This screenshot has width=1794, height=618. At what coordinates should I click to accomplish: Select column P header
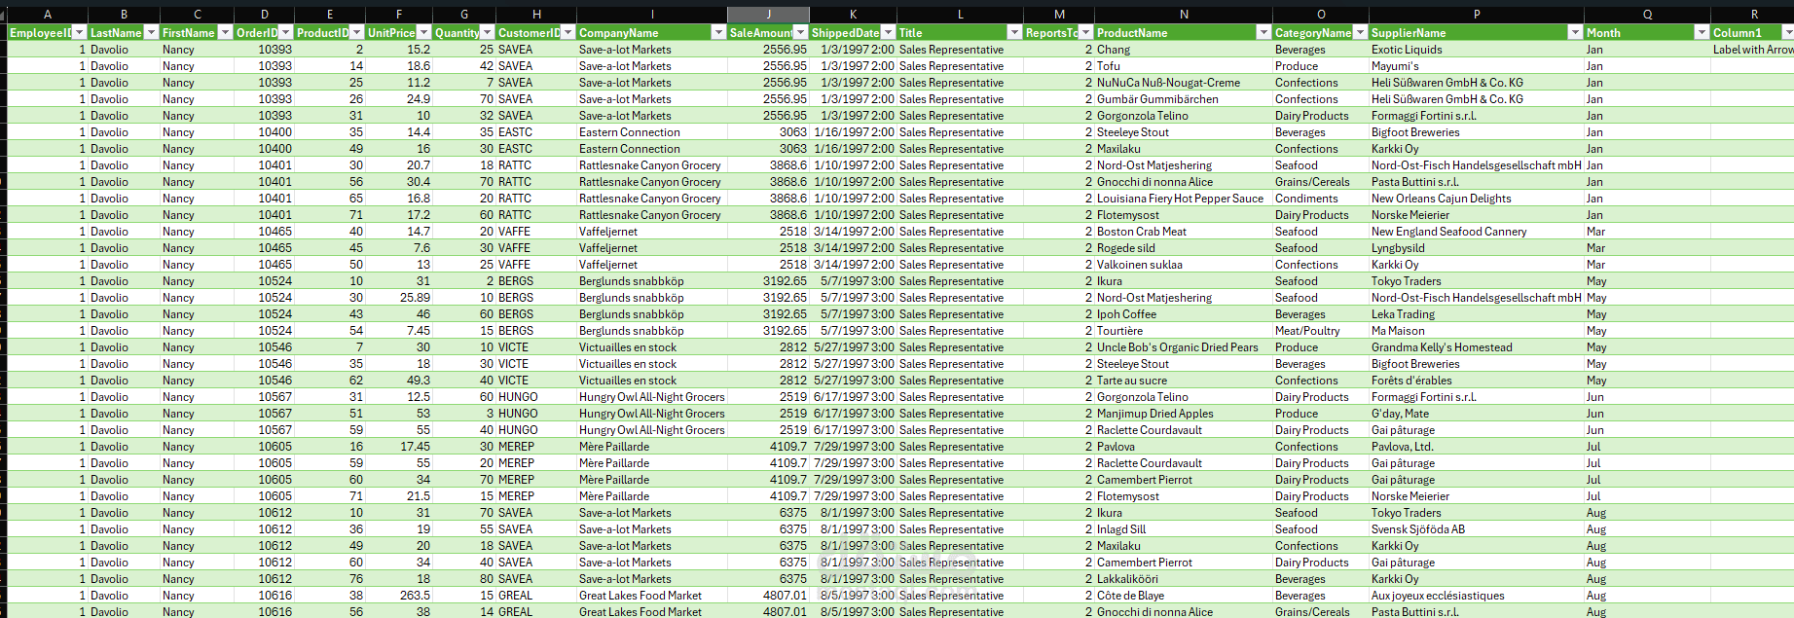tap(1477, 15)
